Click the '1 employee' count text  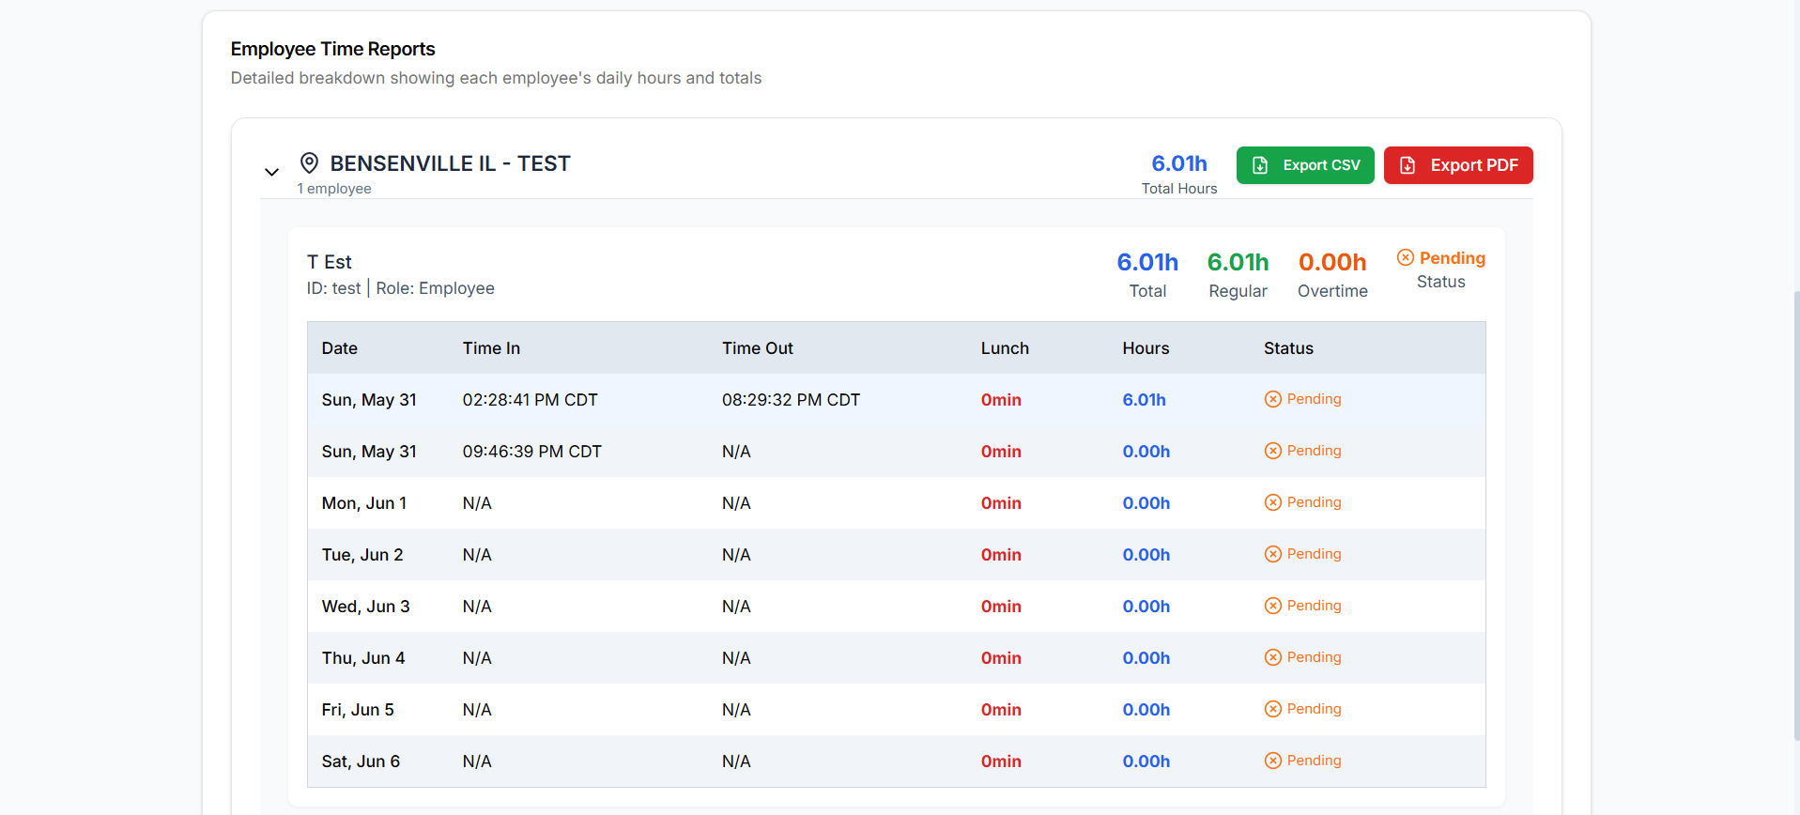[334, 189]
